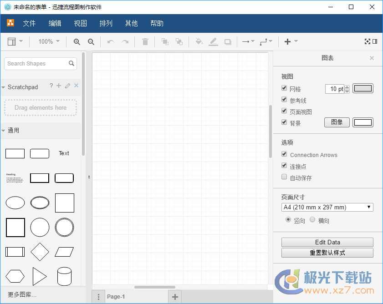
Task: Click the background color swatch beside 图像
Action: 363,122
